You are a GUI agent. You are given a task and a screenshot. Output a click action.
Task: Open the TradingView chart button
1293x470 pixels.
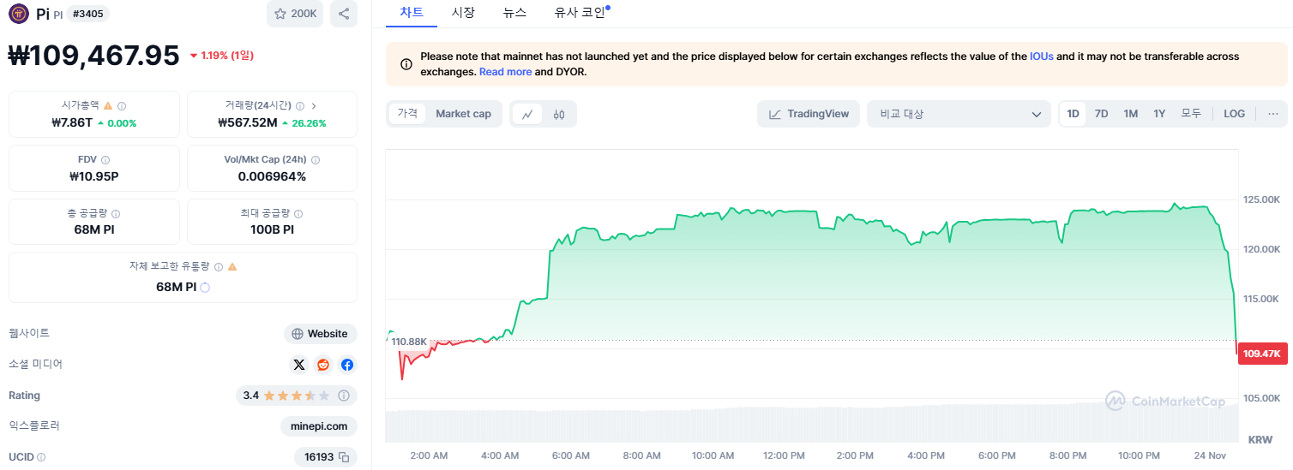[809, 114]
